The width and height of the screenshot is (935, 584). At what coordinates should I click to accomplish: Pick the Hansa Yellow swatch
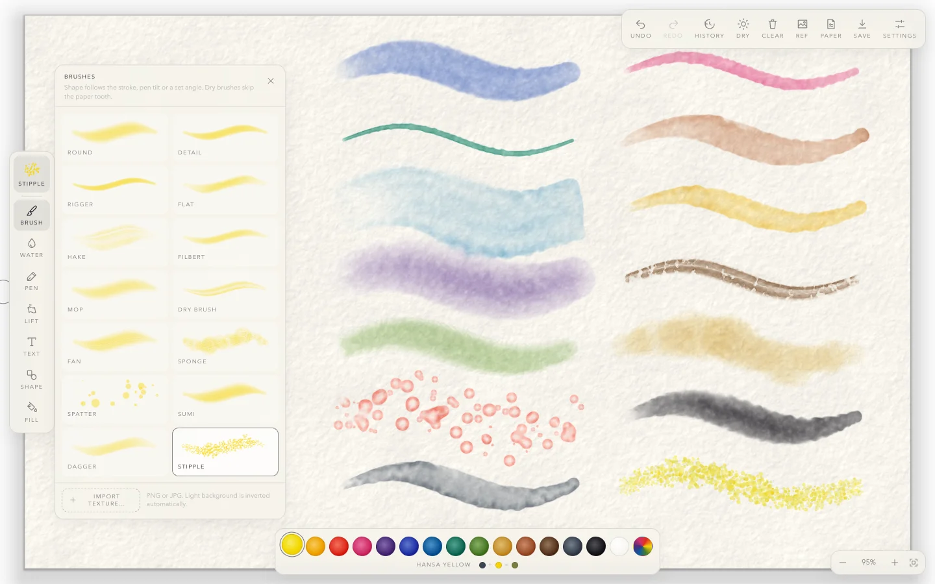click(x=292, y=545)
